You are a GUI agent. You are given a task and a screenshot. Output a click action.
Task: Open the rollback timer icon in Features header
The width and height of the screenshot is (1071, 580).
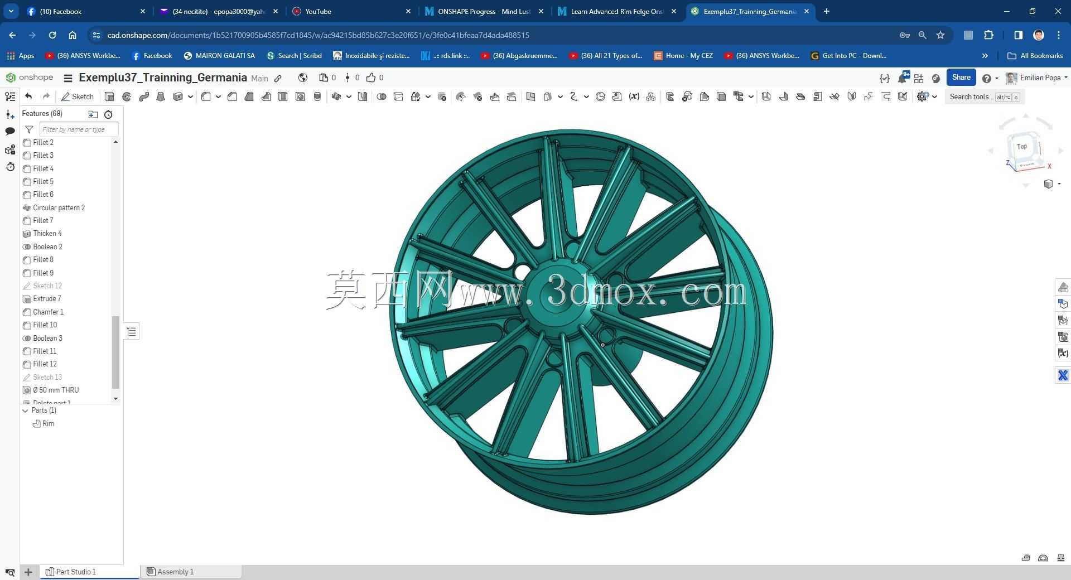(x=108, y=114)
